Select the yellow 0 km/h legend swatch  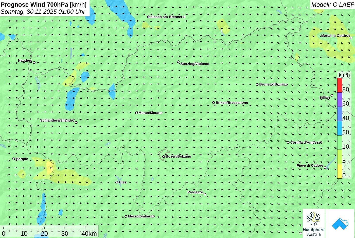coord(340,171)
